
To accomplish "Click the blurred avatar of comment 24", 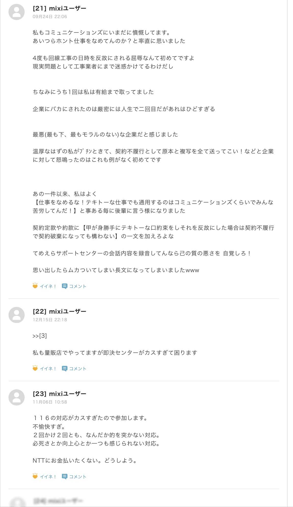I will (17, 503).
